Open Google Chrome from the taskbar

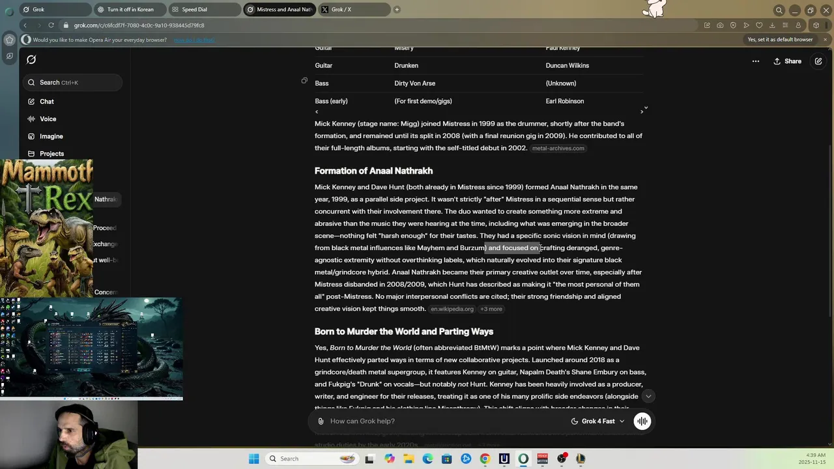click(485, 459)
